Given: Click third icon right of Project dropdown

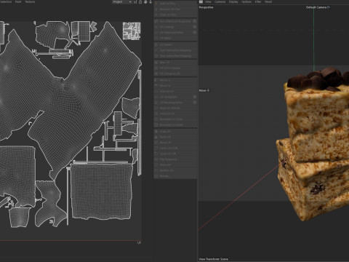Looking at the screenshot, I should tap(145, 2).
